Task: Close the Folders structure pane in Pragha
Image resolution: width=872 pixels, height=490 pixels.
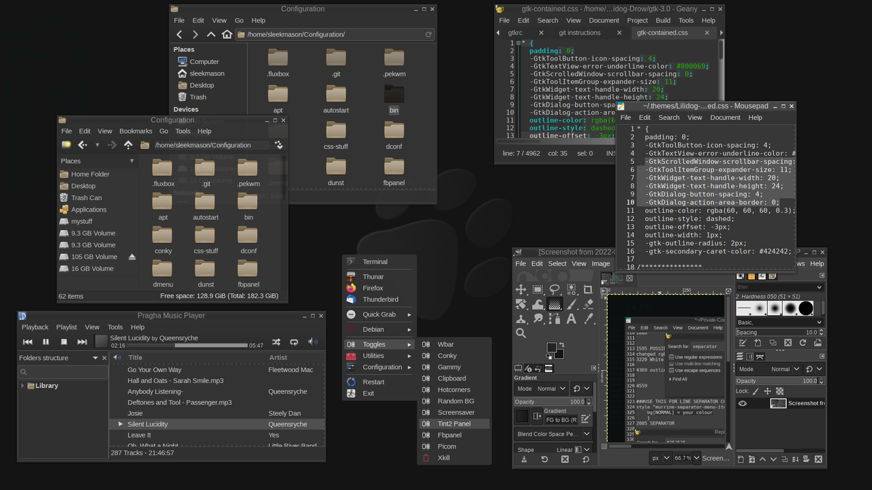Action: click(x=104, y=358)
